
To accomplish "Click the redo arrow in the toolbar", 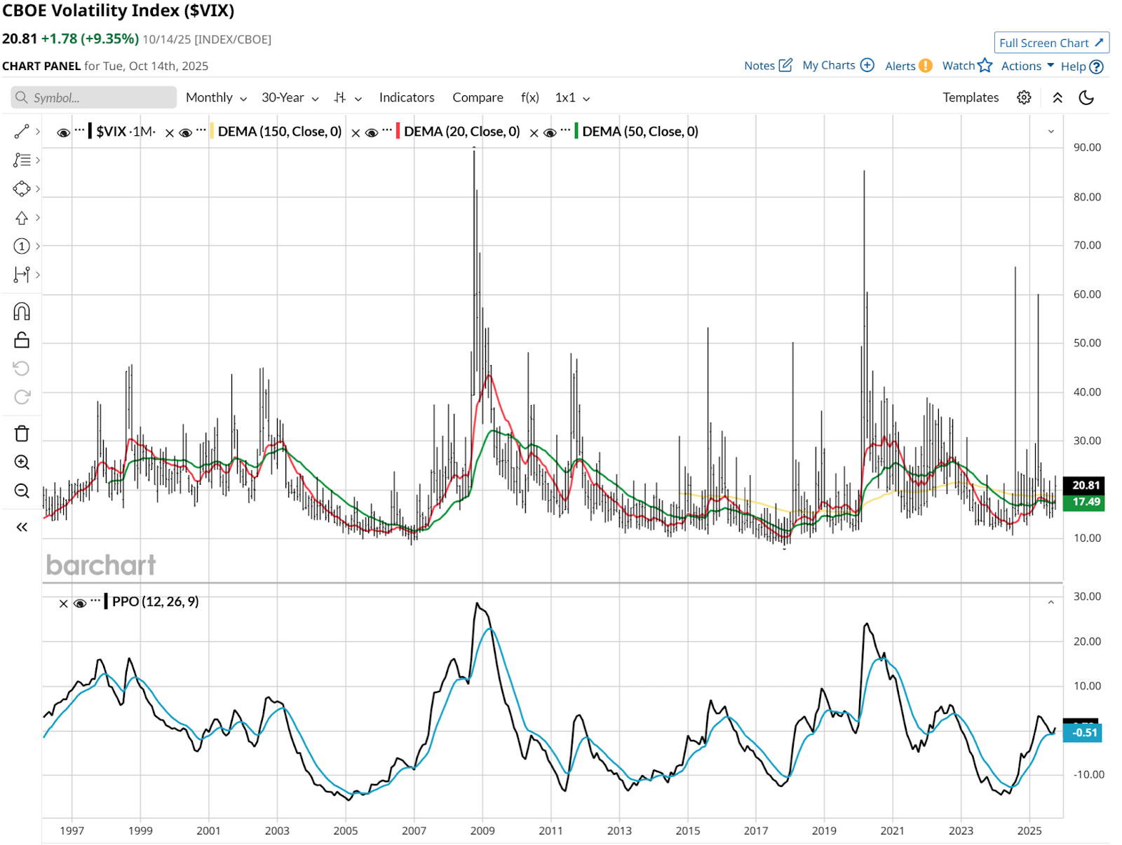I will pos(22,397).
